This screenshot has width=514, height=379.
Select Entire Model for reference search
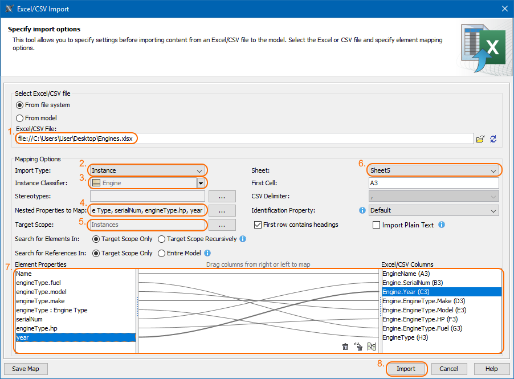[x=161, y=253]
